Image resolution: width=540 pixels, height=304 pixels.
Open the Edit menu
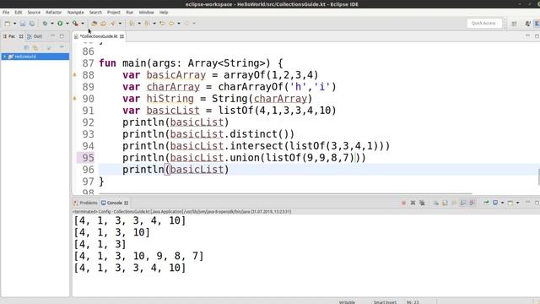point(19,12)
